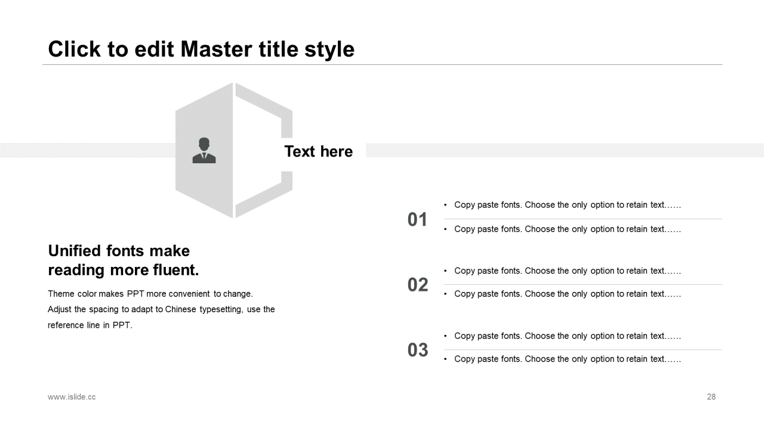Select the gray band left of the hexagon
Screen dimensions: 764x429
click(x=87, y=150)
